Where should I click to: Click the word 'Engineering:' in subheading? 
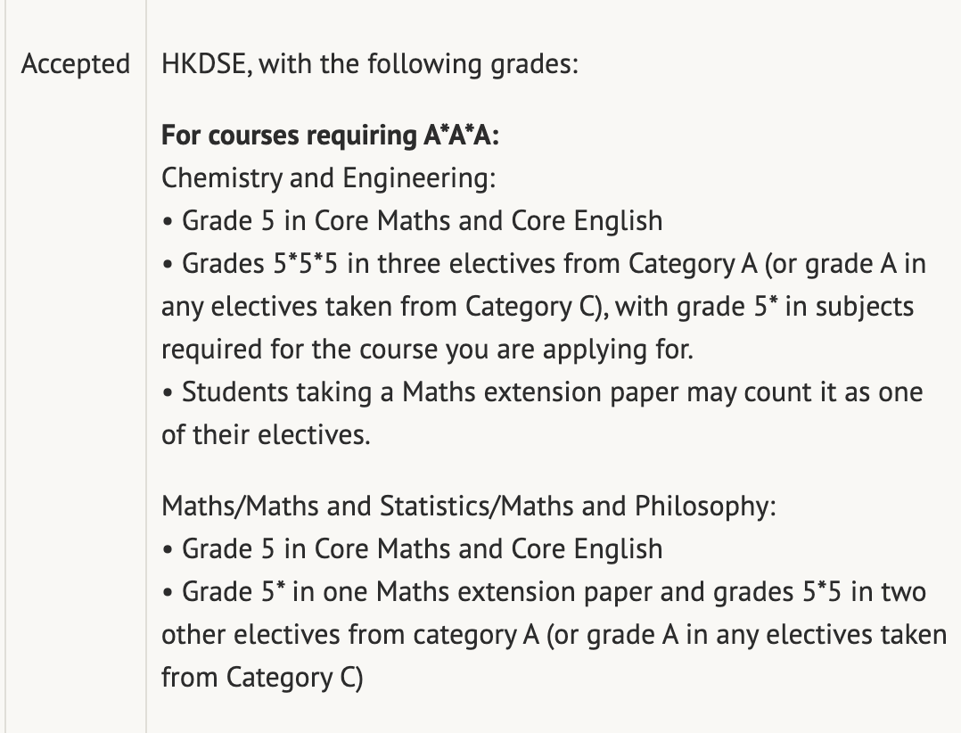click(419, 178)
